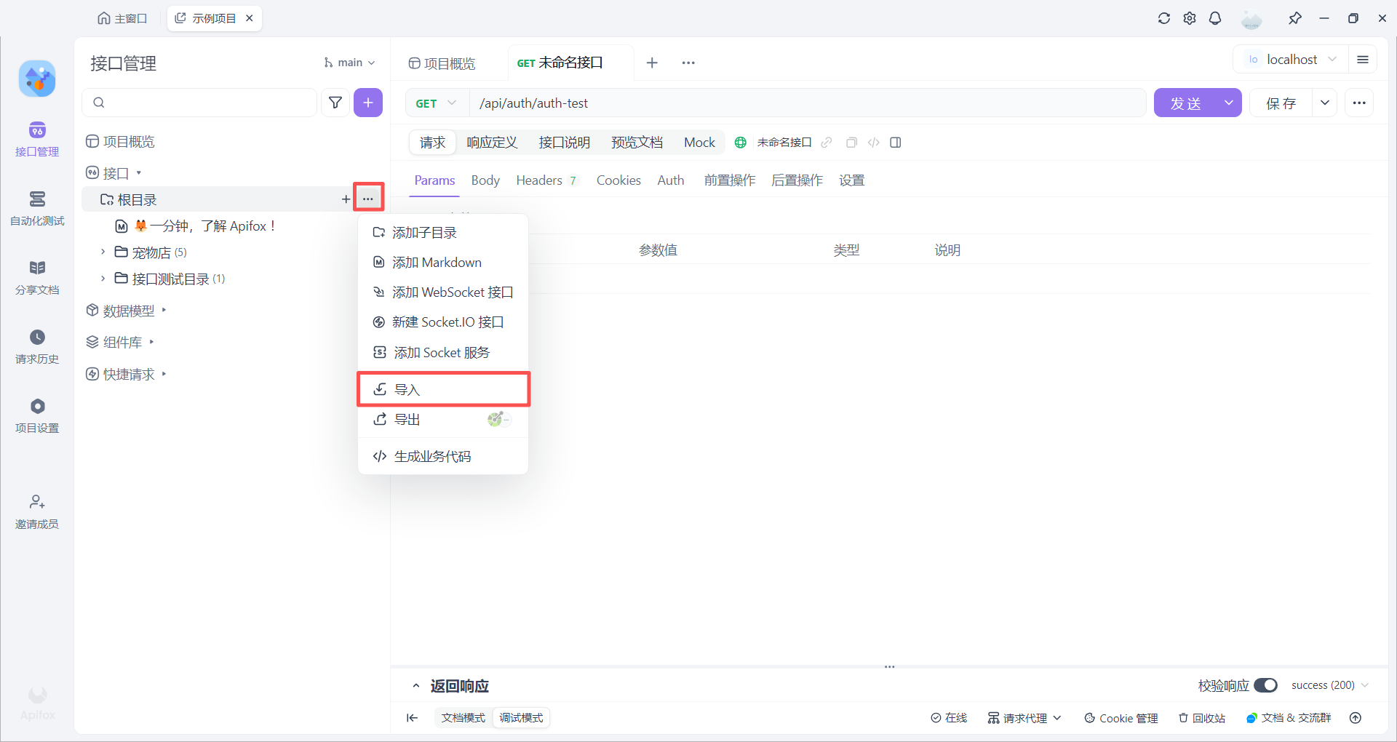Open the localhost environment dropdown
Image resolution: width=1397 pixels, height=742 pixels.
coord(1293,59)
